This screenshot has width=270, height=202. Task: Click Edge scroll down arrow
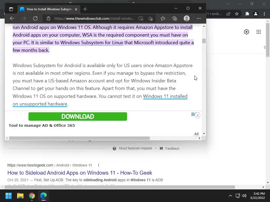204,134
